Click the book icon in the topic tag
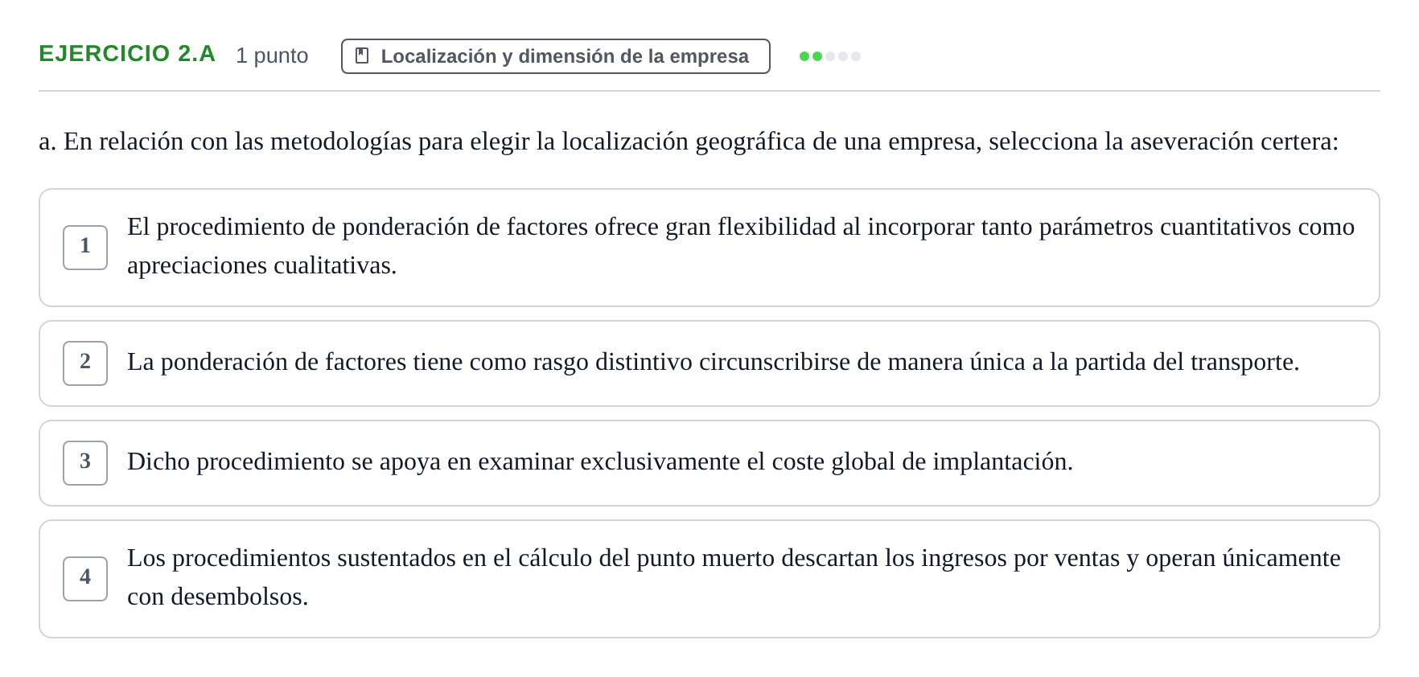This screenshot has height=677, width=1419. coord(362,55)
